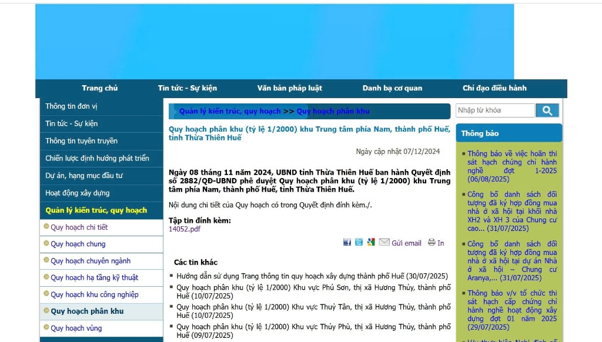
Task: Open Trang chủ in main navigation
Action: (x=100, y=88)
